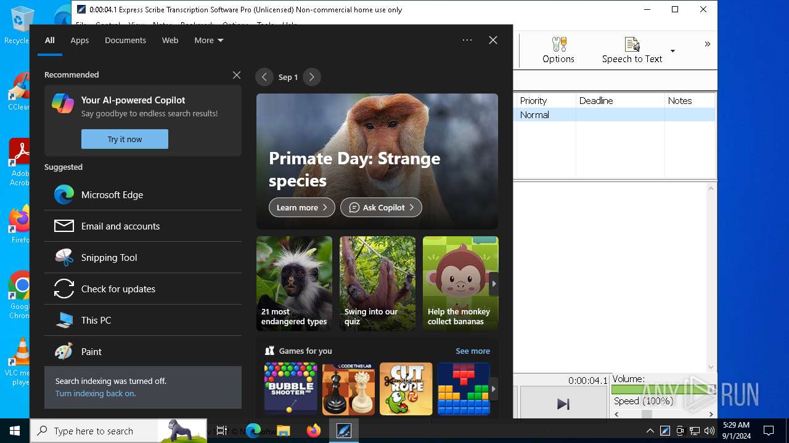Show more toolbar items chevron
This screenshot has height=443, width=789.
[x=707, y=44]
